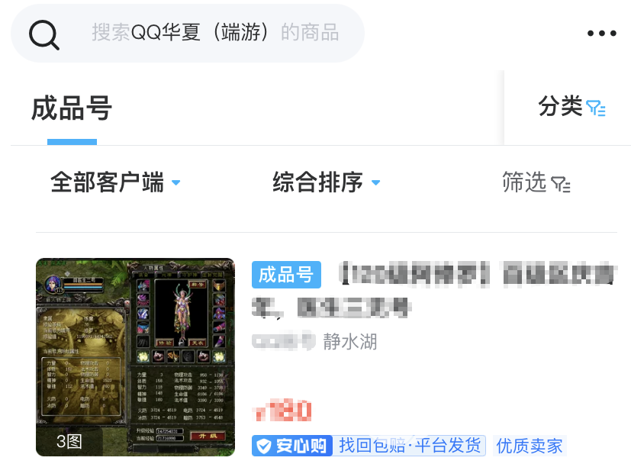Open the game character screenshot thumbnail
This screenshot has width=631, height=464.
coord(135,357)
